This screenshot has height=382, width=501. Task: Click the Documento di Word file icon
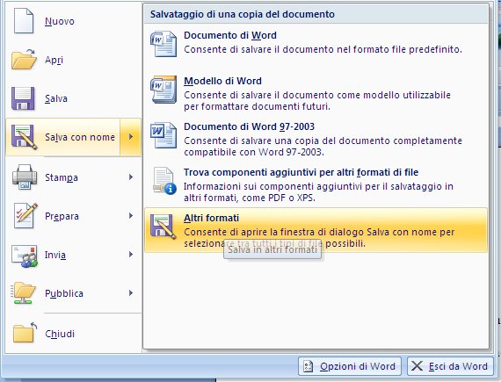[x=163, y=44]
